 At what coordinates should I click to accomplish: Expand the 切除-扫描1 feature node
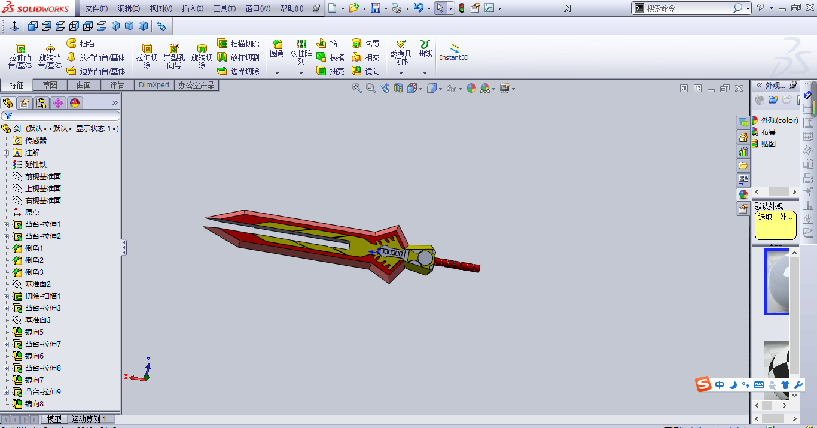7,296
